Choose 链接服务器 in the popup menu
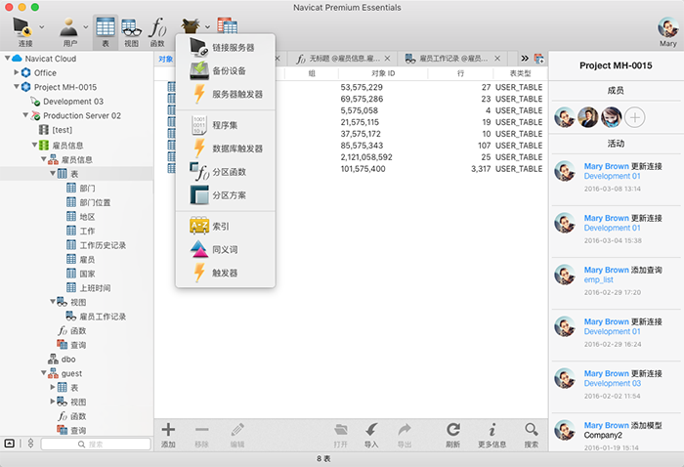684x467 pixels. tap(225, 48)
